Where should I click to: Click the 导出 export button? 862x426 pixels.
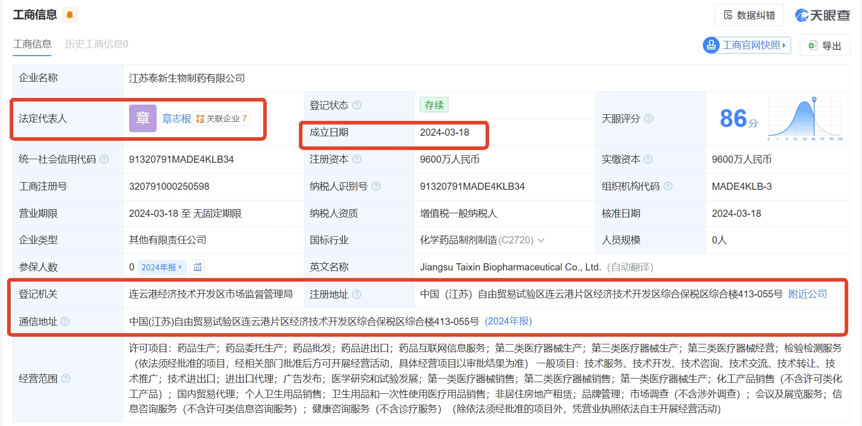(x=825, y=45)
